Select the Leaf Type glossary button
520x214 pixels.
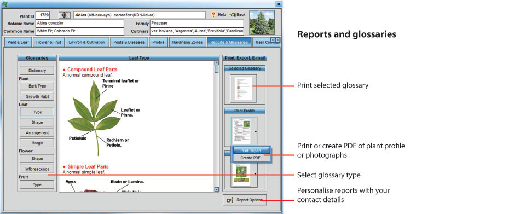tap(37, 112)
